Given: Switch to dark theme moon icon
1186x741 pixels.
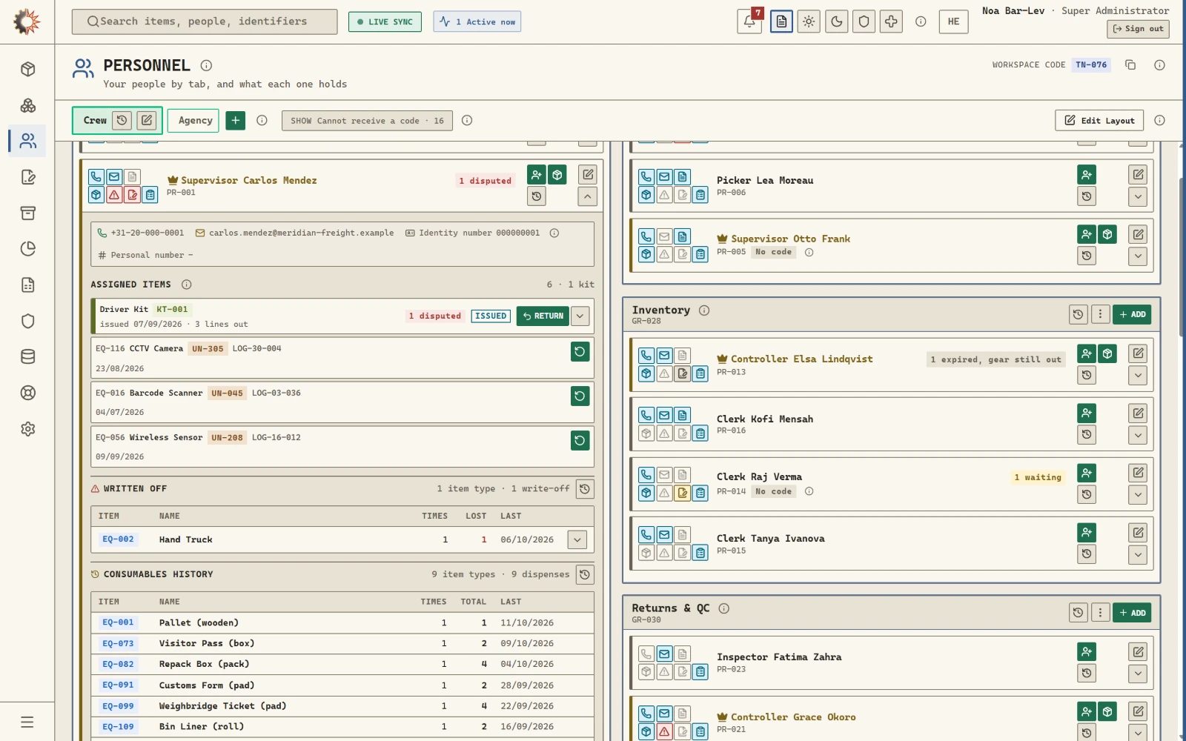Looking at the screenshot, I should (836, 21).
